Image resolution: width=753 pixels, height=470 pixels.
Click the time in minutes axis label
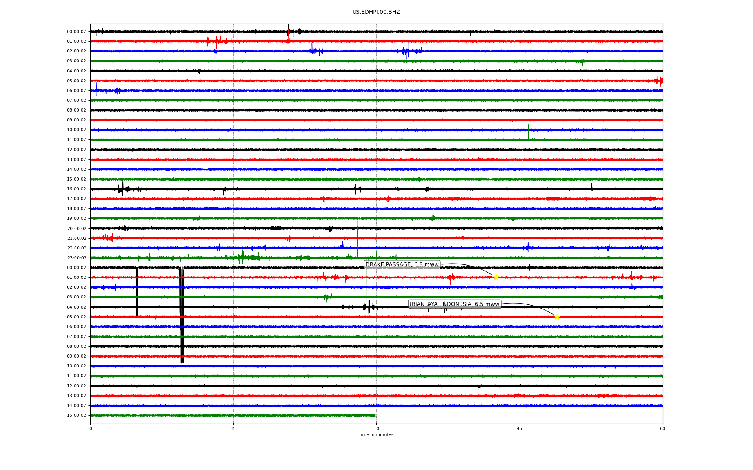[376, 435]
